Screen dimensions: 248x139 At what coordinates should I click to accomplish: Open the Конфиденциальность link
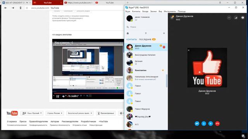38,125
